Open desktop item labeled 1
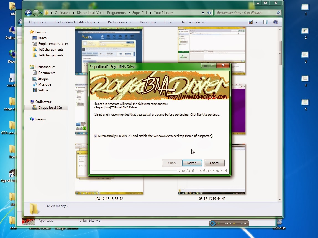Viewport: 318px width, 238px height. [305, 9]
